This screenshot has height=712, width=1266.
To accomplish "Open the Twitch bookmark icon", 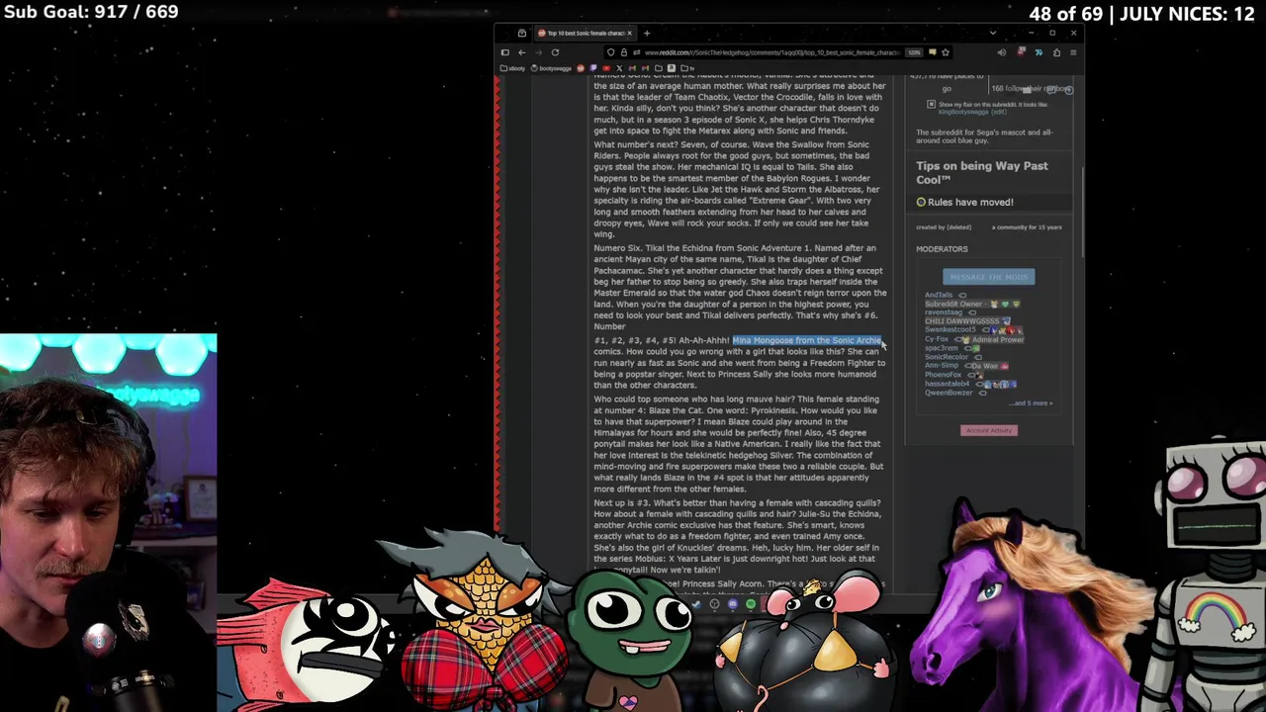I will coord(593,68).
